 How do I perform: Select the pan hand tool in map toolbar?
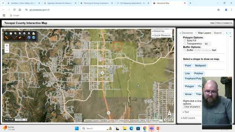coord(11,33)
